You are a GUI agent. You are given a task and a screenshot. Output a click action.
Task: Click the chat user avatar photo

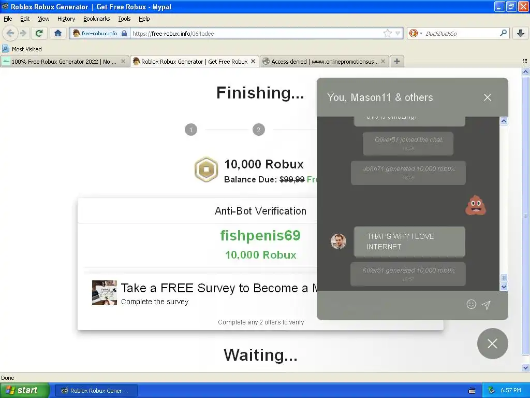[x=338, y=241]
